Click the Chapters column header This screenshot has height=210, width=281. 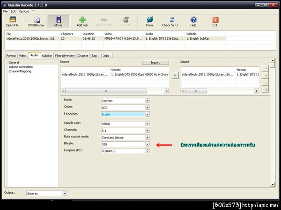coord(71,34)
